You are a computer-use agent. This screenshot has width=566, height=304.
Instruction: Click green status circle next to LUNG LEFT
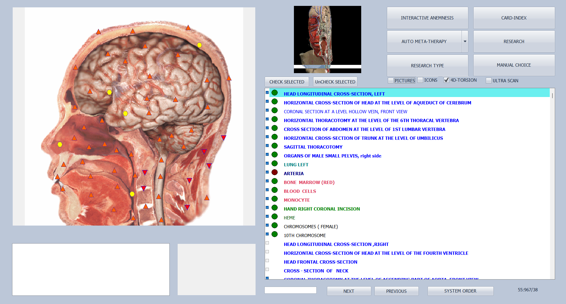pos(274,163)
